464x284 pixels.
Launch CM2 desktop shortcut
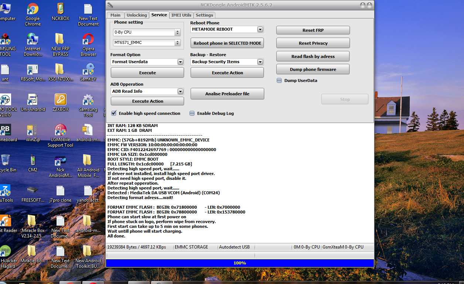(x=33, y=163)
